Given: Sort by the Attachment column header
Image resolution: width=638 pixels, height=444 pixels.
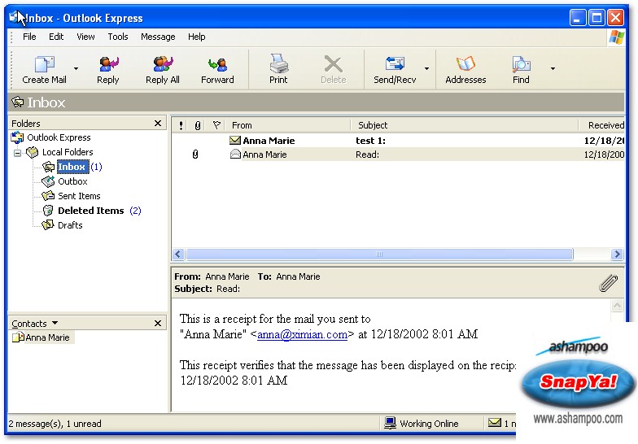Looking at the screenshot, I should [x=198, y=125].
